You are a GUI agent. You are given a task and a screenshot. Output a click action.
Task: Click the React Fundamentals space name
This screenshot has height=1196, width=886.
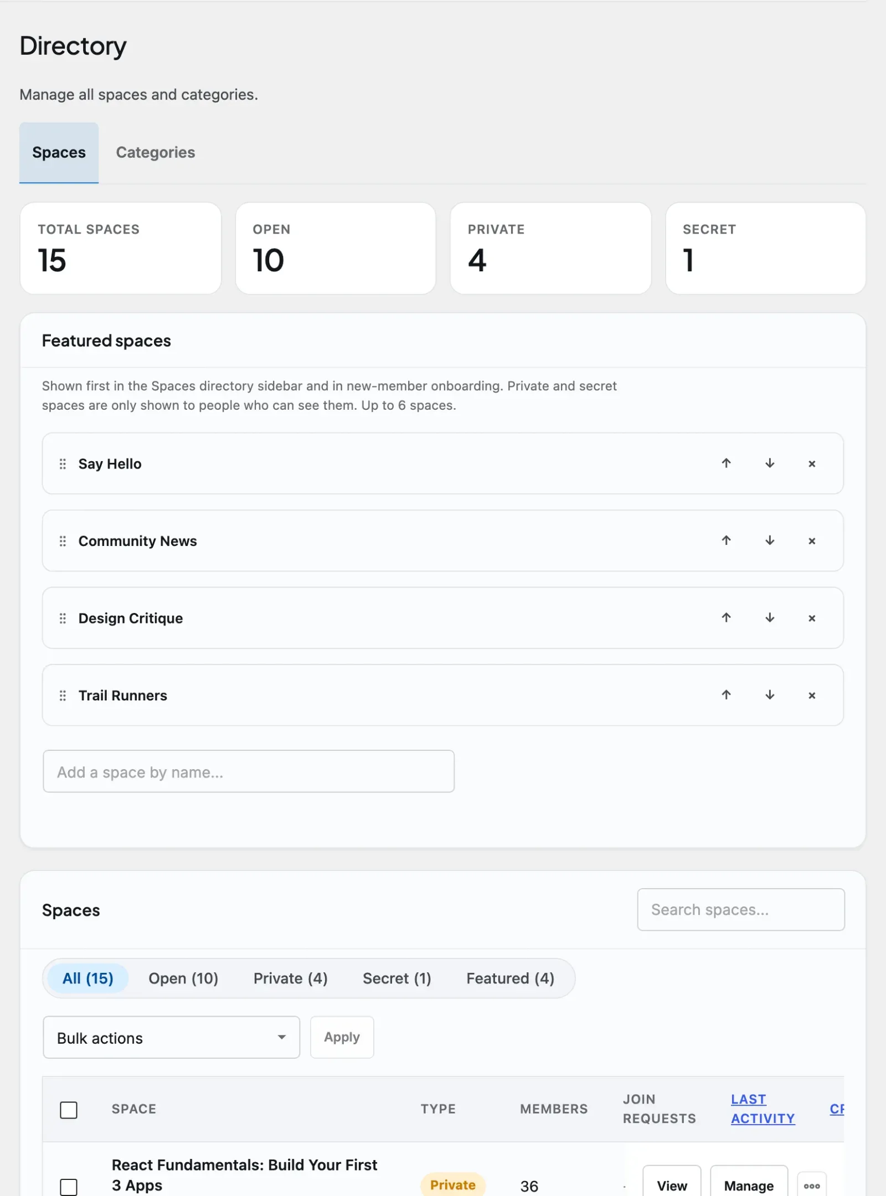[x=244, y=1175]
